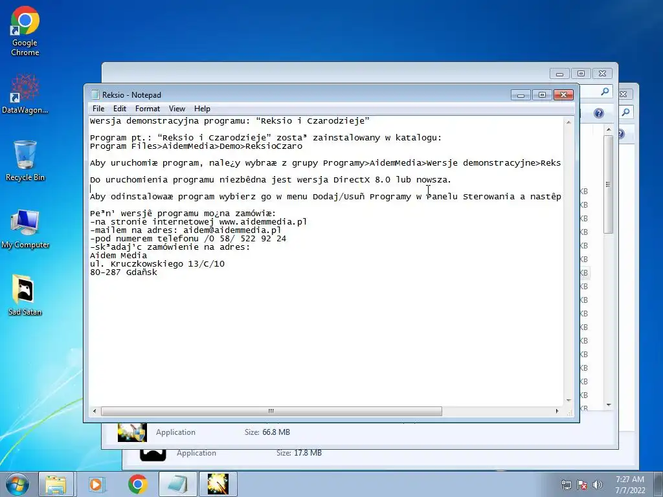Click the search magnifier in back Explorer window
This screenshot has height=497, width=663.
pos(605,91)
